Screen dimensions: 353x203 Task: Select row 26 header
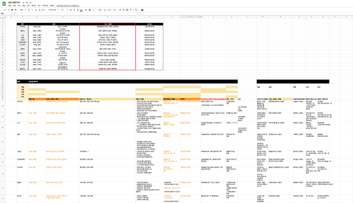point(2,82)
